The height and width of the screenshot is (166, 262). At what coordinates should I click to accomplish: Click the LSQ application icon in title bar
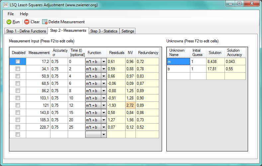tap(5, 5)
